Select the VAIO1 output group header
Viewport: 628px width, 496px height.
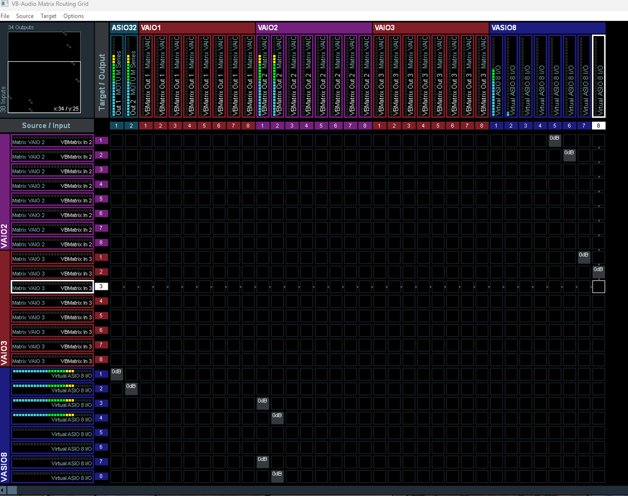point(197,28)
